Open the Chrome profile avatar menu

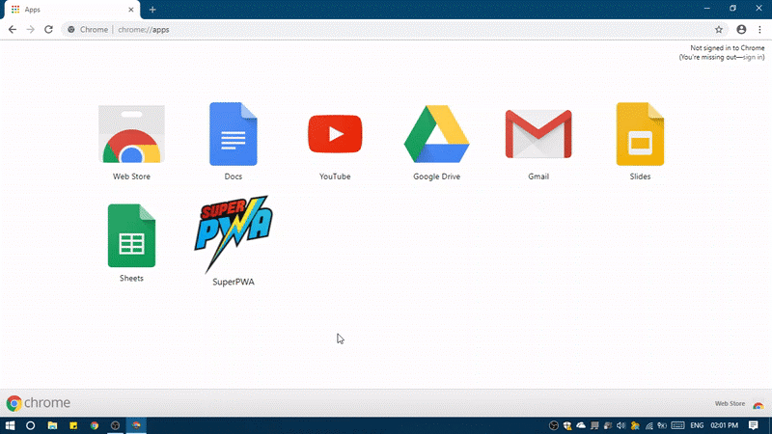[x=741, y=30]
